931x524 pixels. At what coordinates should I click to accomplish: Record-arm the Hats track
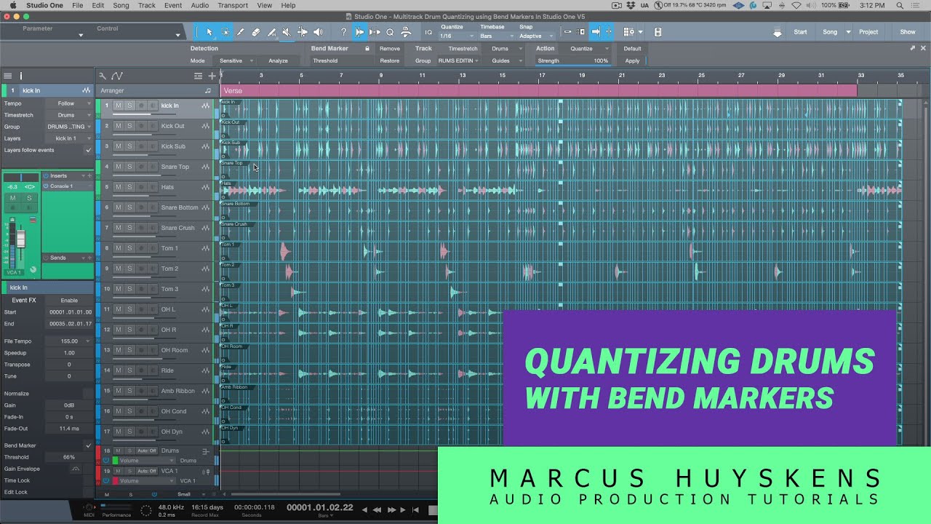tap(141, 187)
